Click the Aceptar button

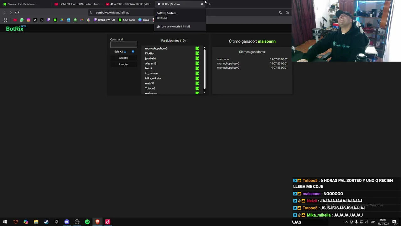click(x=123, y=58)
